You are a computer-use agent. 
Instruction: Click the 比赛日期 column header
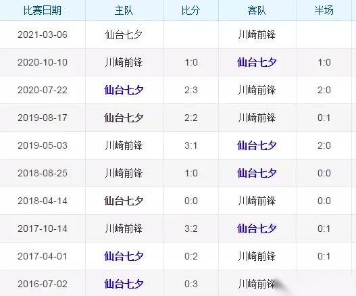pyautogui.click(x=43, y=10)
